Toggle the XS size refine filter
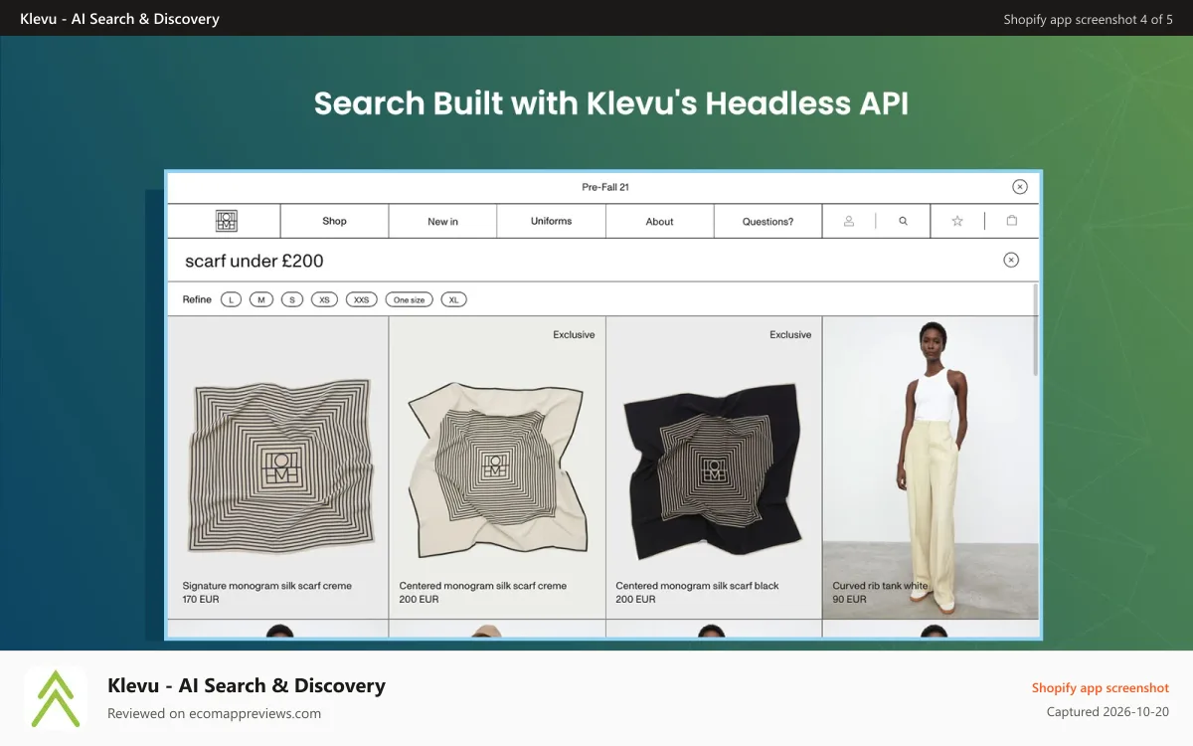 pos(325,299)
